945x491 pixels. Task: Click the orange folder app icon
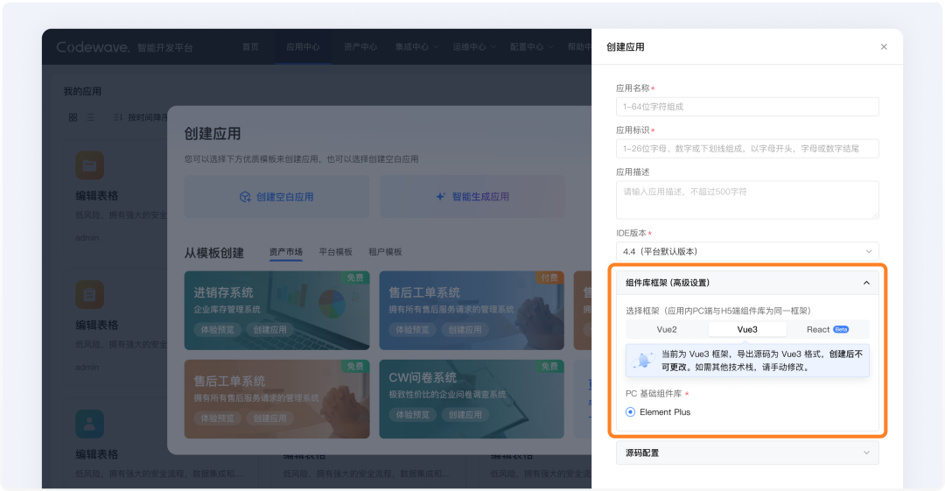pyautogui.click(x=89, y=165)
